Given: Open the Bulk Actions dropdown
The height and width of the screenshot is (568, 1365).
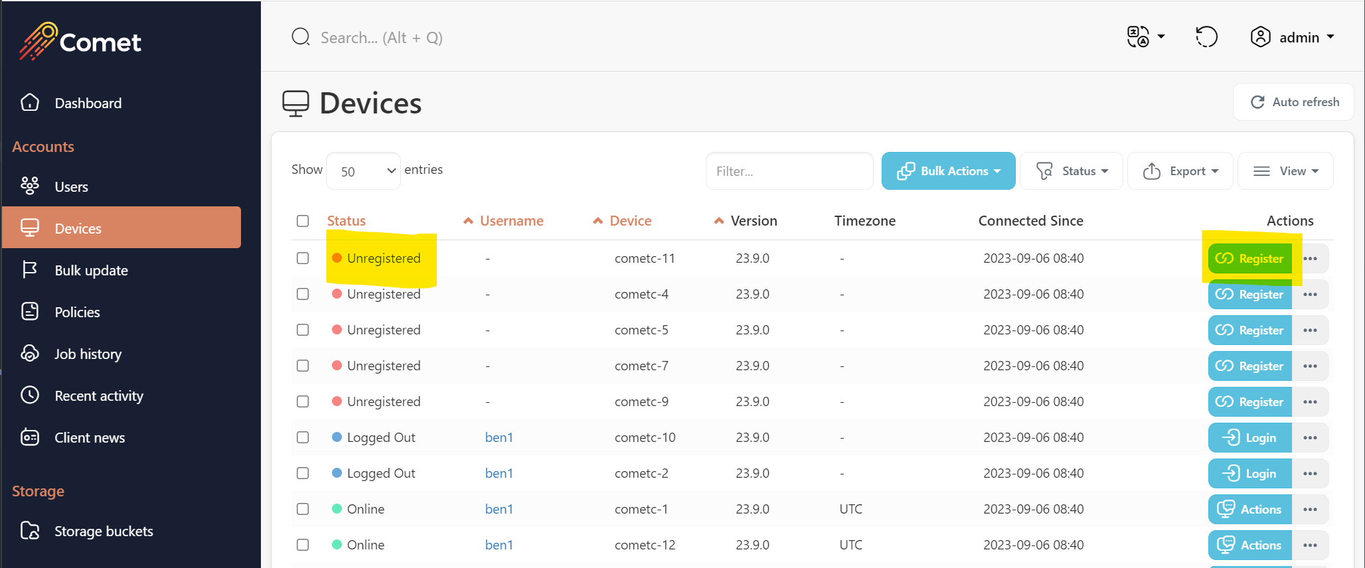Looking at the screenshot, I should click(x=948, y=171).
